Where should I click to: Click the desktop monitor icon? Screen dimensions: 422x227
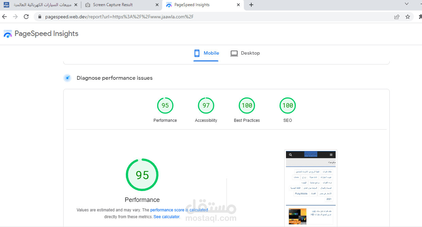[x=234, y=53]
